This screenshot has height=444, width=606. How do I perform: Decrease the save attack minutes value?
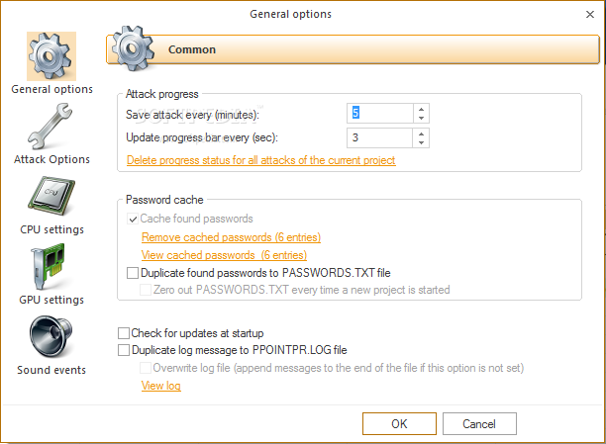coord(422,119)
